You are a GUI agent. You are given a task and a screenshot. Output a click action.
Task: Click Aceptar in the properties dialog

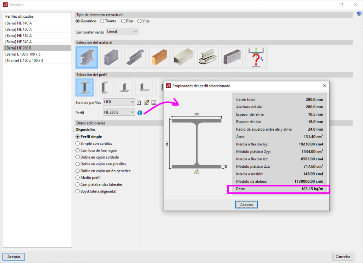(247, 205)
